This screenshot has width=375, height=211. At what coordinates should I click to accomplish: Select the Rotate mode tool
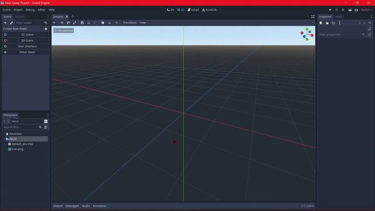[x=69, y=22]
